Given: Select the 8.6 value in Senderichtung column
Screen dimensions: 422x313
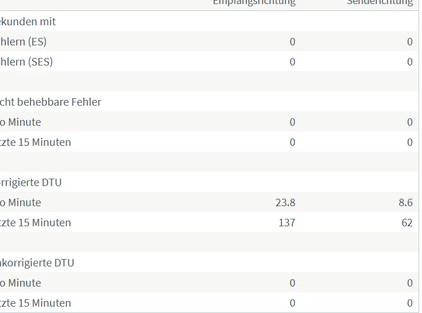Looking at the screenshot, I should click(405, 202).
